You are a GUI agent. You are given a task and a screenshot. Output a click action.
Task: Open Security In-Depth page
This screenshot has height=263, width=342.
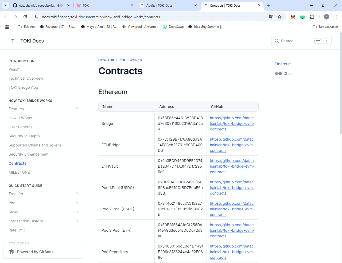pos(24,136)
